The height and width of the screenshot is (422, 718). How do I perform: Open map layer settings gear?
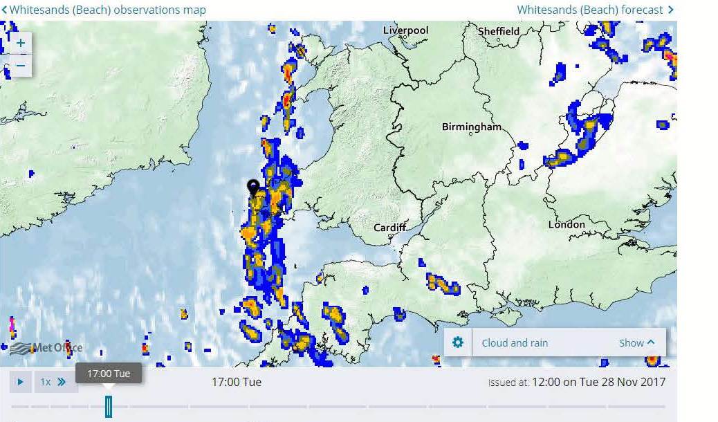tap(457, 342)
